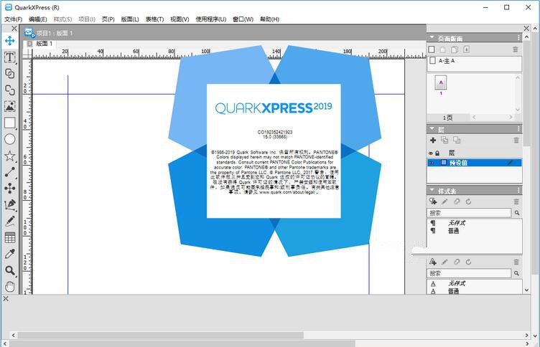Open the 版面(L) menu

pos(130,19)
